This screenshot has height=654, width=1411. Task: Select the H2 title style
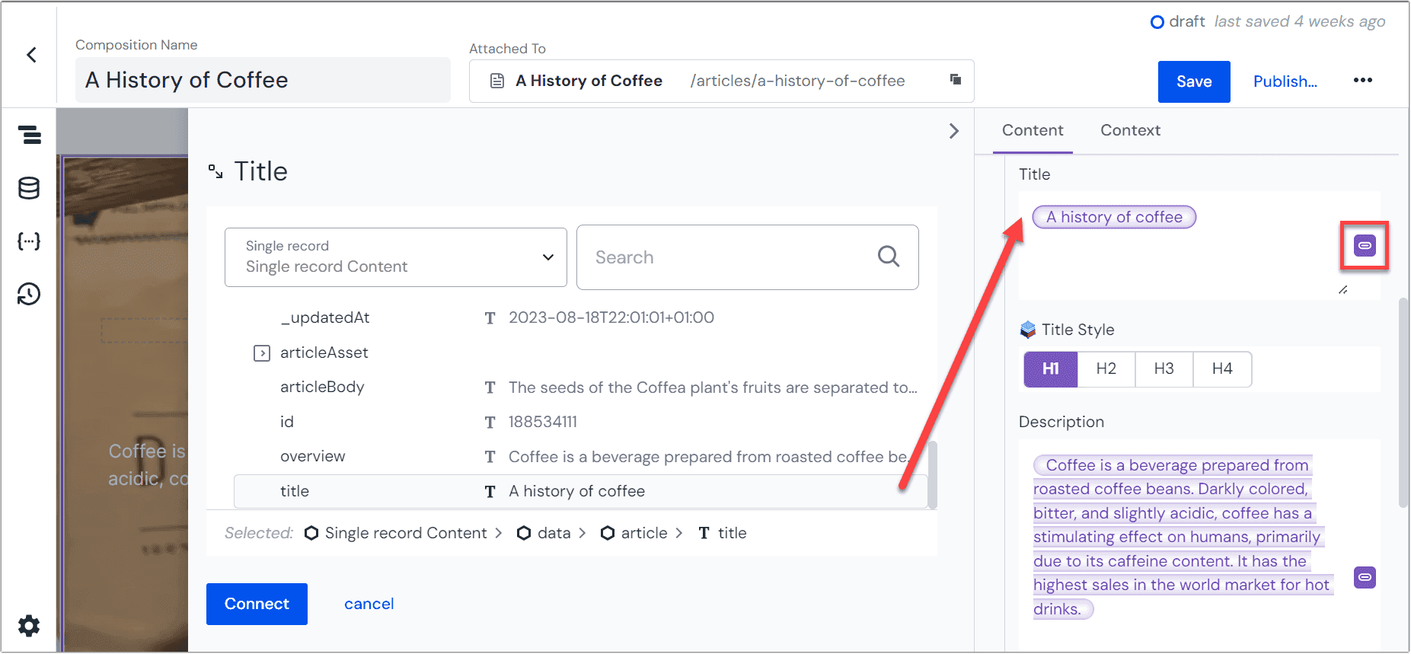point(1106,369)
